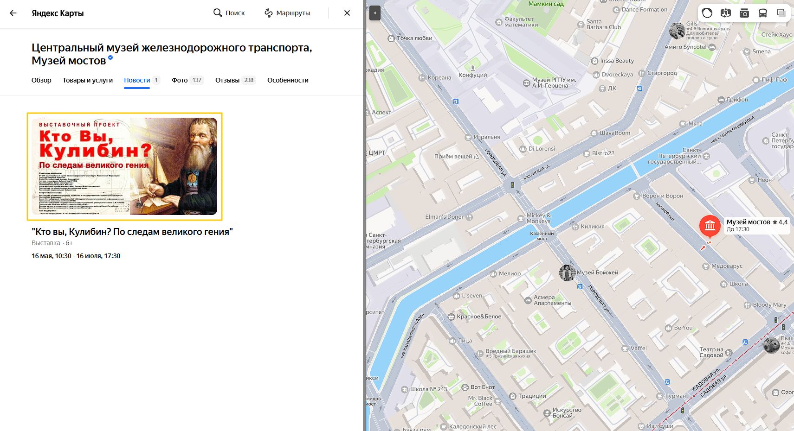Image resolution: width=794 pixels, height=431 pixels.
Task: Close the museum info card
Action: (x=347, y=13)
